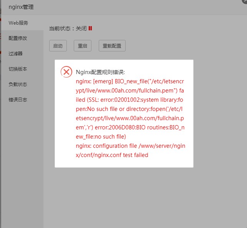Click the error line starting "nginx: [emerg] BIO_new_file"

pyautogui.click(x=130, y=81)
